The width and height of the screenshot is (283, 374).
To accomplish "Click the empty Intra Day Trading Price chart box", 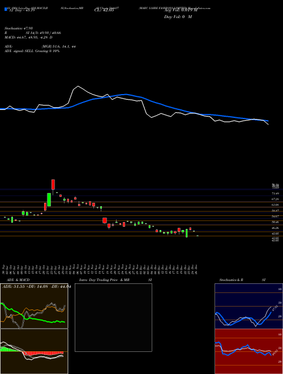I will pyautogui.click(x=113, y=317).
